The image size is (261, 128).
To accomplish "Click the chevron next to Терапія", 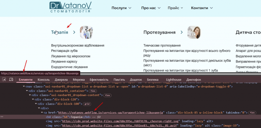I will coord(74,32).
